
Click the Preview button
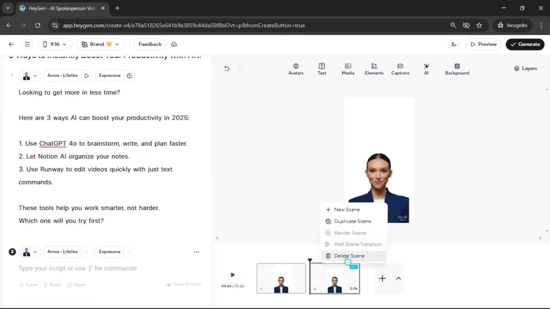tap(483, 44)
